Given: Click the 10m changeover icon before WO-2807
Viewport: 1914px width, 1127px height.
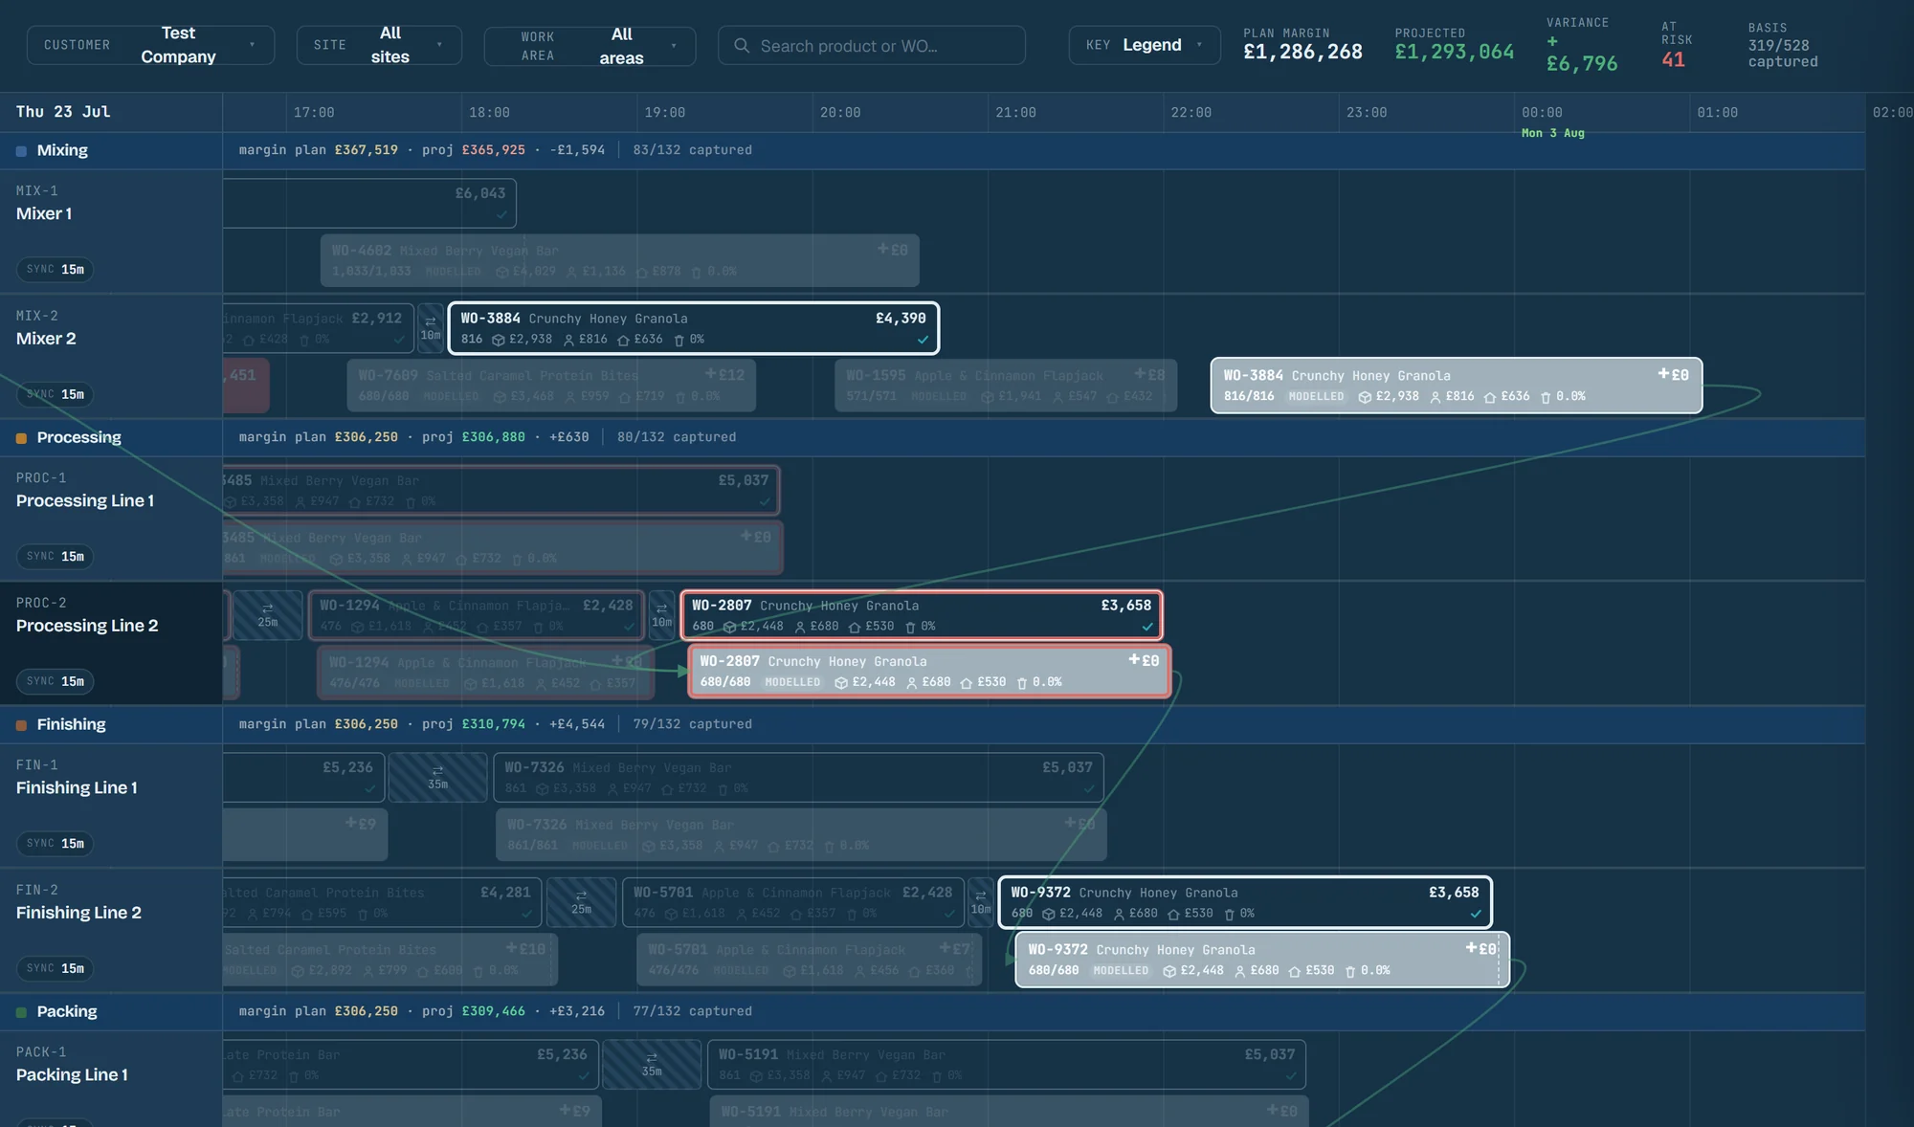Looking at the screenshot, I should click(661, 615).
